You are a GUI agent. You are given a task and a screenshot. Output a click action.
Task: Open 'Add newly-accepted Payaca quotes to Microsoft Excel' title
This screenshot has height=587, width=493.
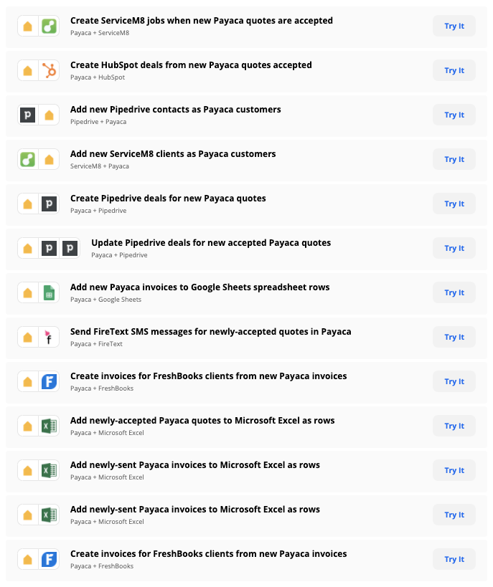[x=202, y=420]
